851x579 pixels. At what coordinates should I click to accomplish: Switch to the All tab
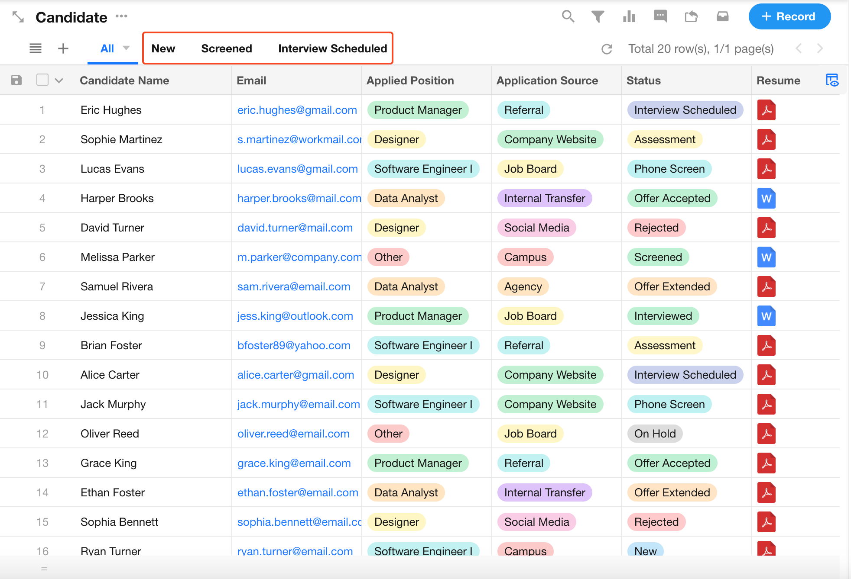click(x=107, y=48)
